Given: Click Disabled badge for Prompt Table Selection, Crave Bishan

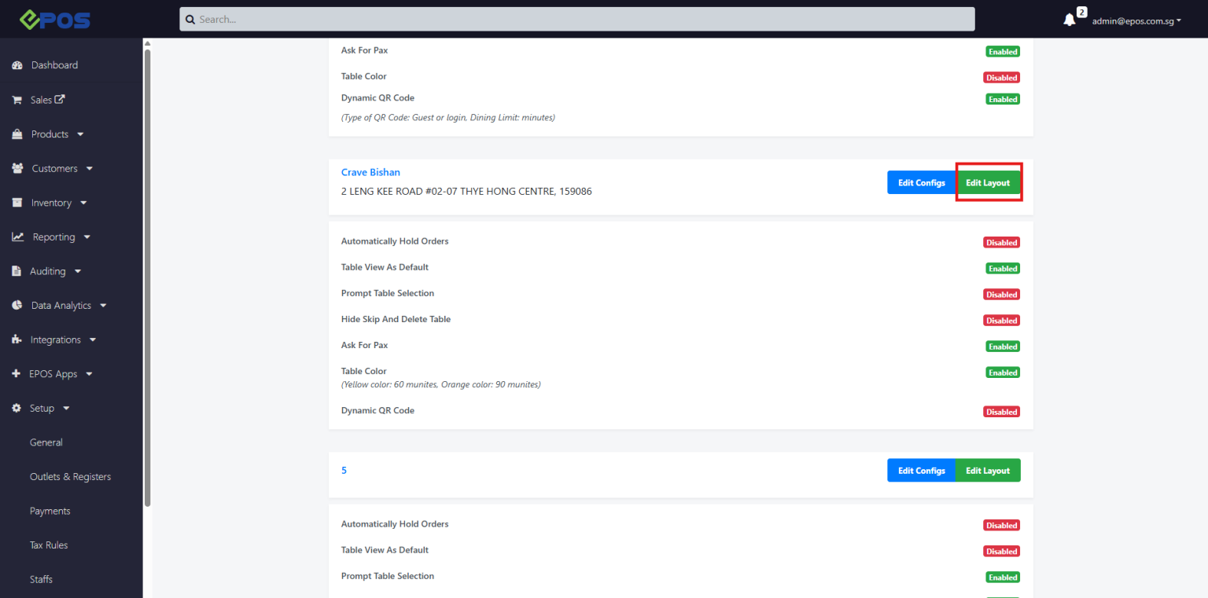Looking at the screenshot, I should (1002, 295).
